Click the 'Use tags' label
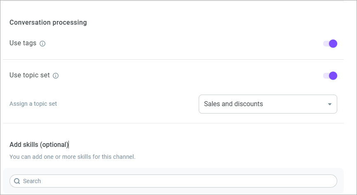This screenshot has height=195, width=357. [23, 43]
